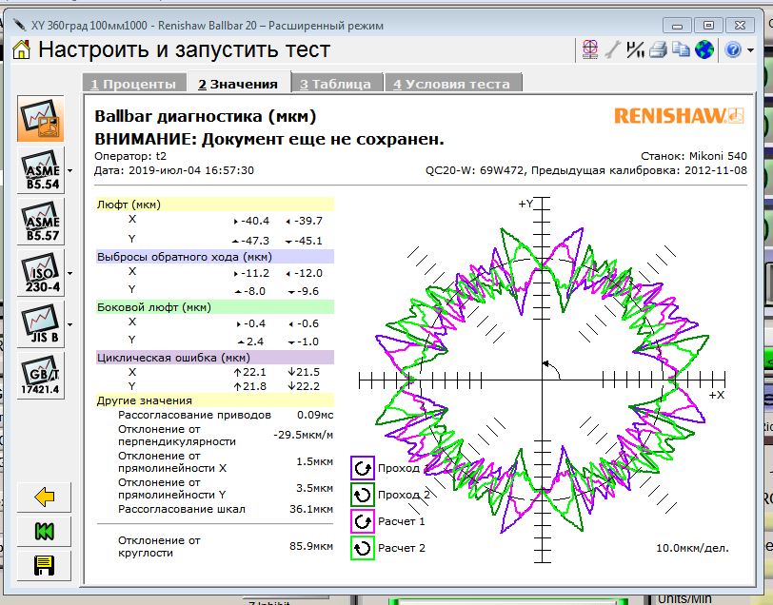Screen dimensions: 773x605
Task: Click the copy to clipboard toolbar icon
Action: (682, 49)
